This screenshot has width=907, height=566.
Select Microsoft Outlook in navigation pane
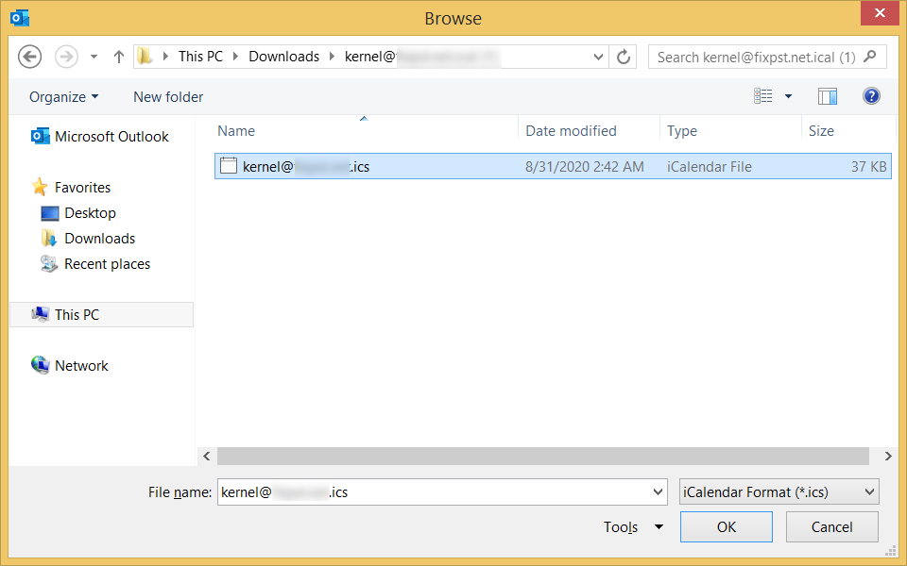(111, 137)
